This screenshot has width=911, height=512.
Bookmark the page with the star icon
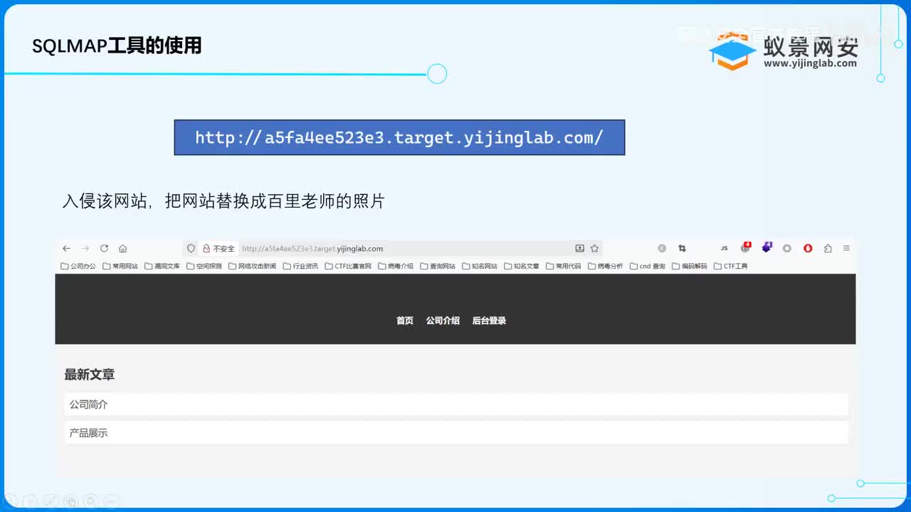pyautogui.click(x=594, y=248)
